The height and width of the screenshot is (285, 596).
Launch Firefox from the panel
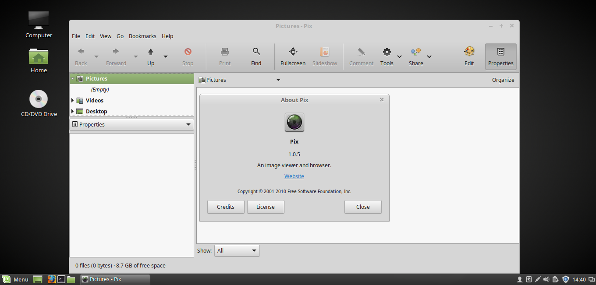coord(51,279)
